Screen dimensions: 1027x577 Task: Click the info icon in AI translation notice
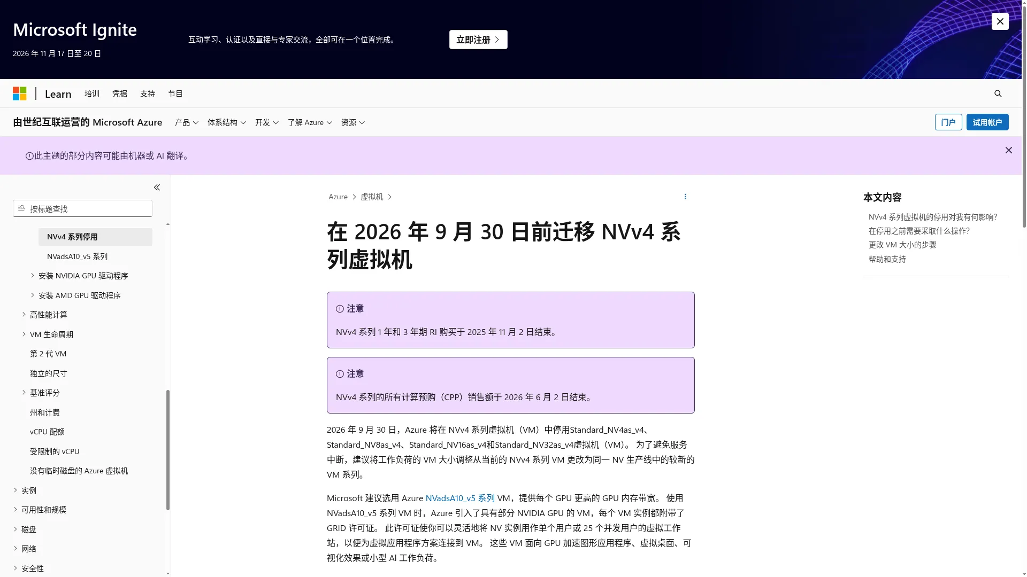tap(29, 156)
